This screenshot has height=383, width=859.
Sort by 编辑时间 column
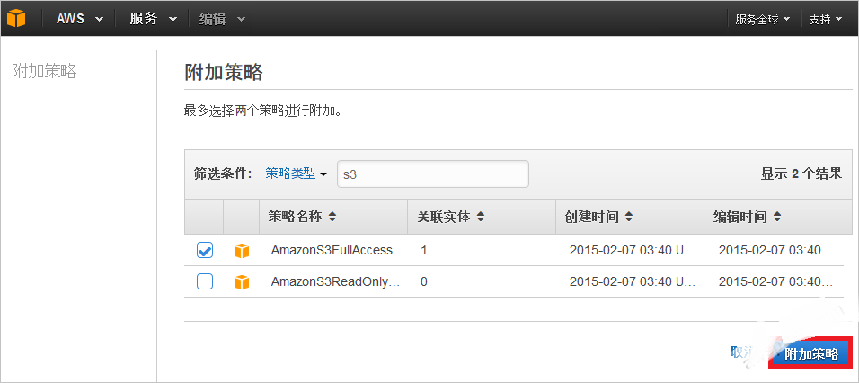pos(747,217)
